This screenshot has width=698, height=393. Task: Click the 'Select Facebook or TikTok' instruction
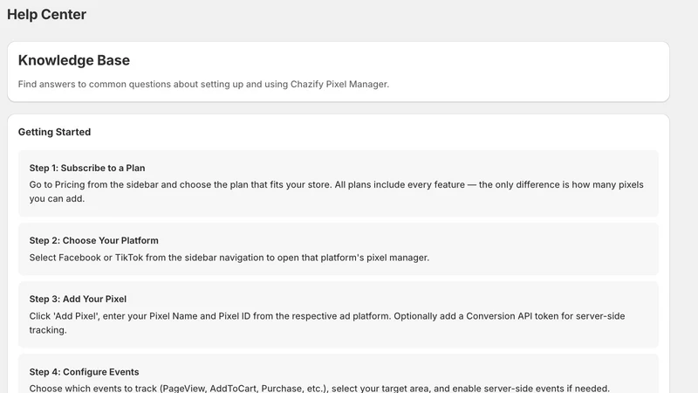coord(229,258)
